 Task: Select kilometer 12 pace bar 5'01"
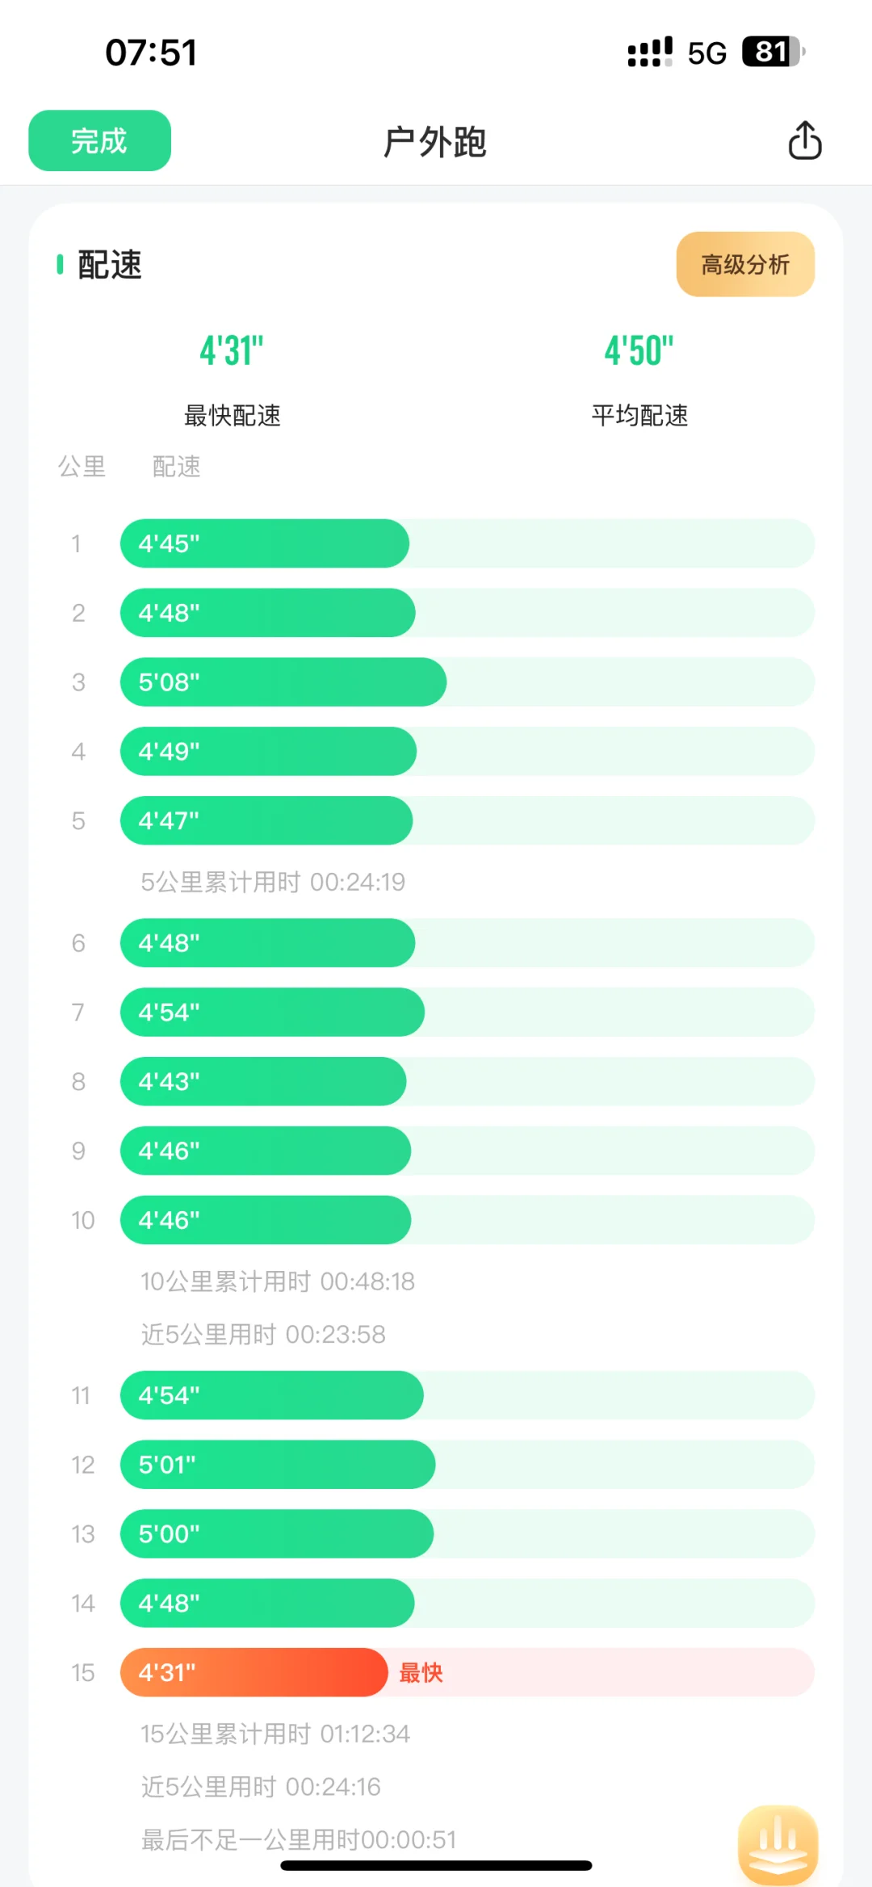pyautogui.click(x=278, y=1465)
